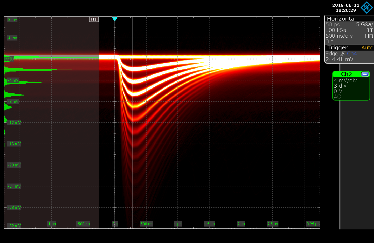
Task: Minimize the Ch2 signal box
Action: click(x=365, y=74)
